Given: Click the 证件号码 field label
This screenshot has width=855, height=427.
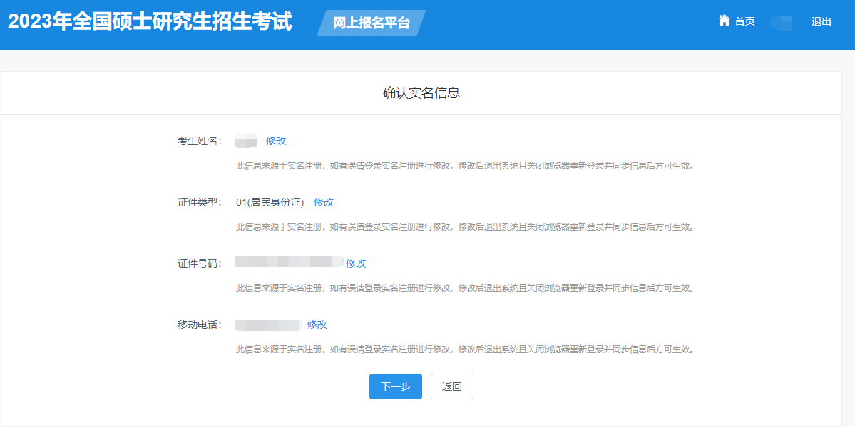Looking at the screenshot, I should (199, 263).
